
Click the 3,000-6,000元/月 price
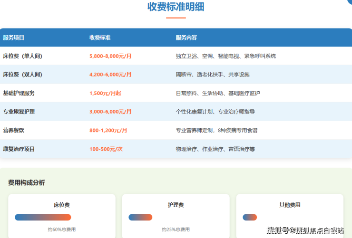click(x=110, y=112)
